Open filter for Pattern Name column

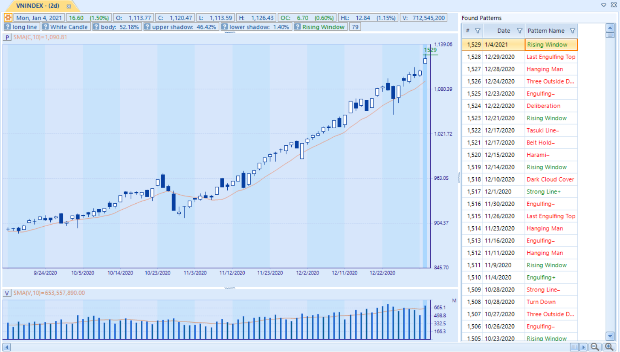pos(572,31)
